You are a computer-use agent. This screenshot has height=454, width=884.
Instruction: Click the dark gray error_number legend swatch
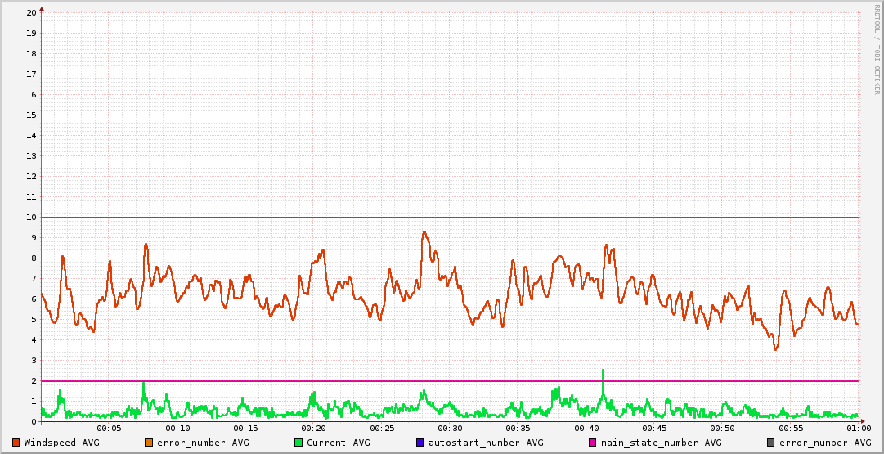click(x=771, y=443)
